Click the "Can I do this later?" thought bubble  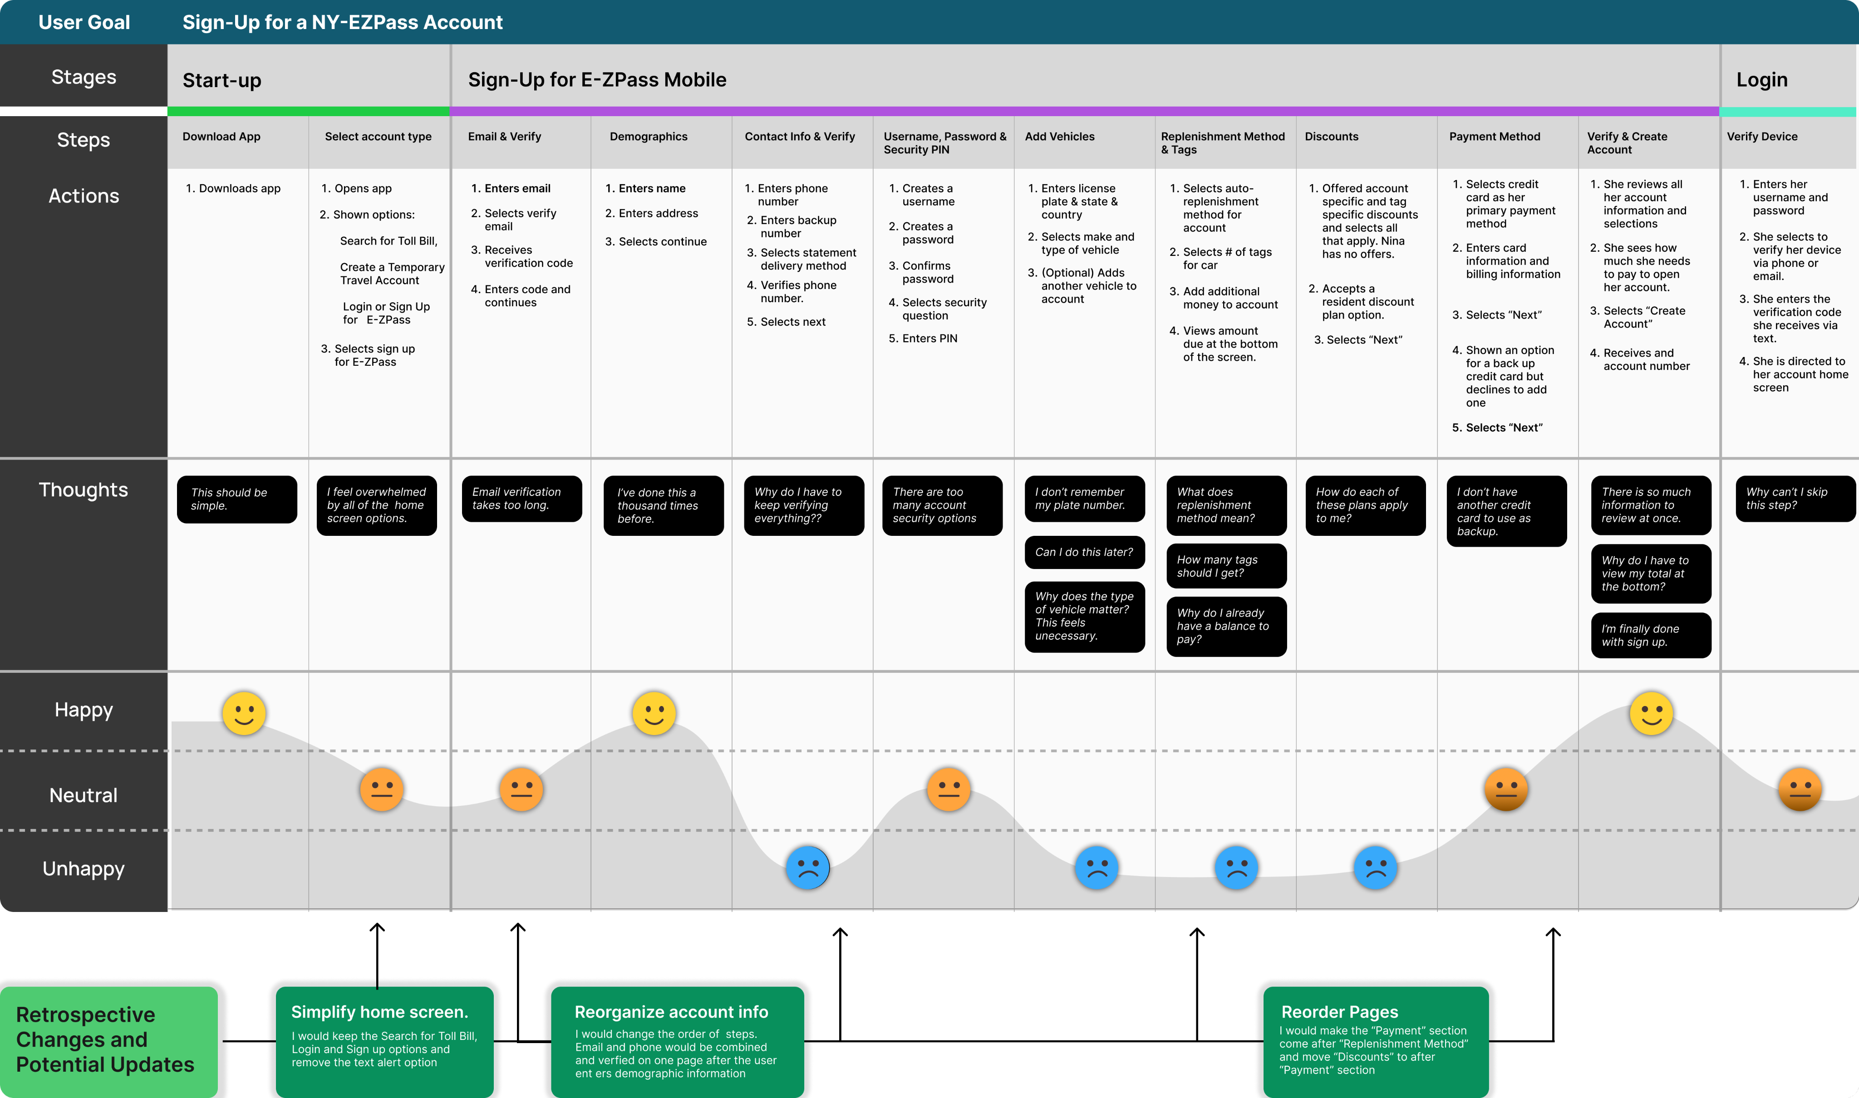point(1084,552)
